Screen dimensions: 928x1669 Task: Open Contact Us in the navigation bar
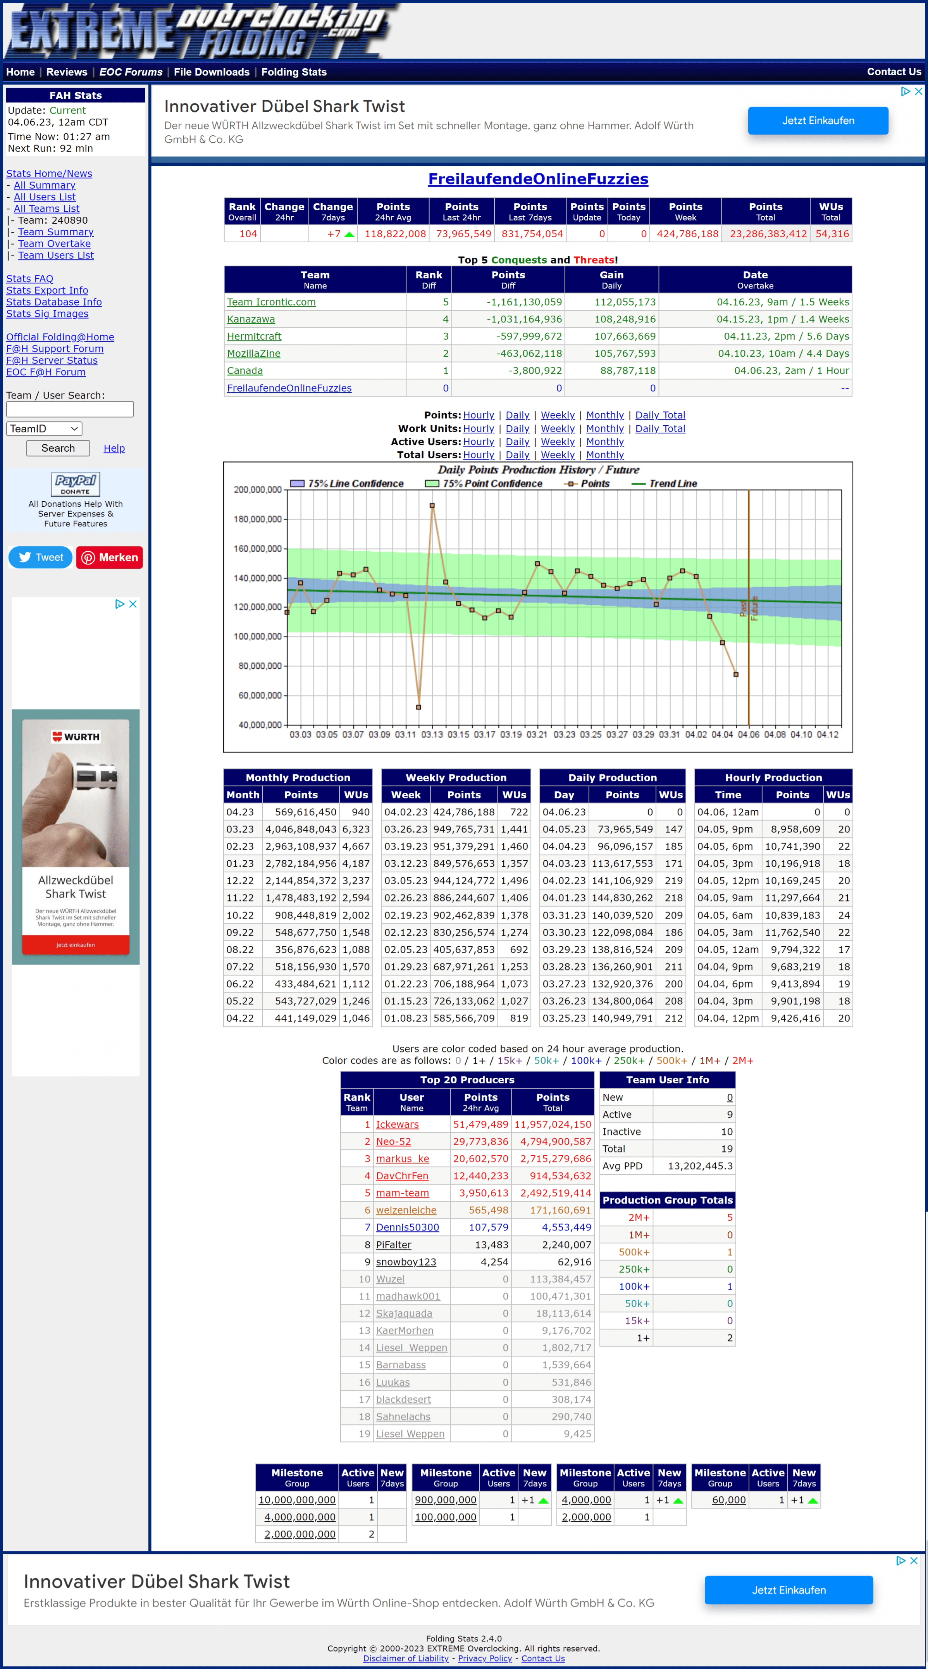894,72
